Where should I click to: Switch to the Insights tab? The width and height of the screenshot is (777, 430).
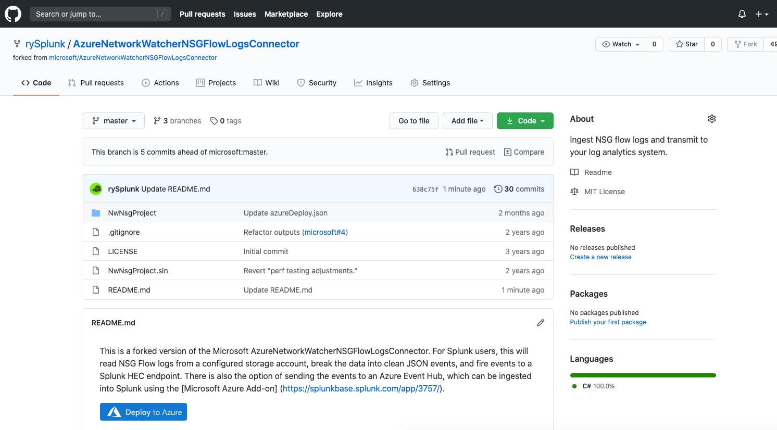coord(373,83)
